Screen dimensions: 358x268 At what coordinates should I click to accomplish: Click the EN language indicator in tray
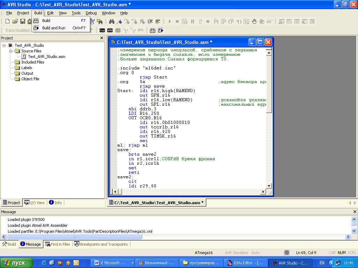pos(322,263)
